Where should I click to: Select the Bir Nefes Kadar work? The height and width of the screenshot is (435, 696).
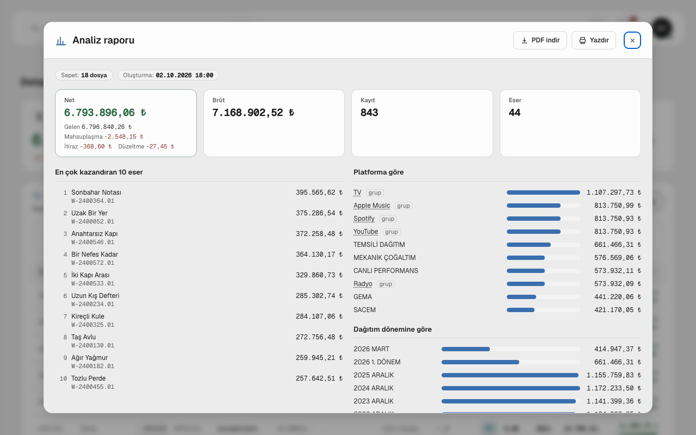[199, 258]
